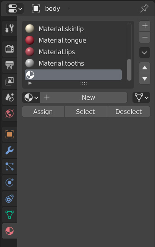
Task: Expand the material list filter triangle
Action: pyautogui.click(x=30, y=83)
